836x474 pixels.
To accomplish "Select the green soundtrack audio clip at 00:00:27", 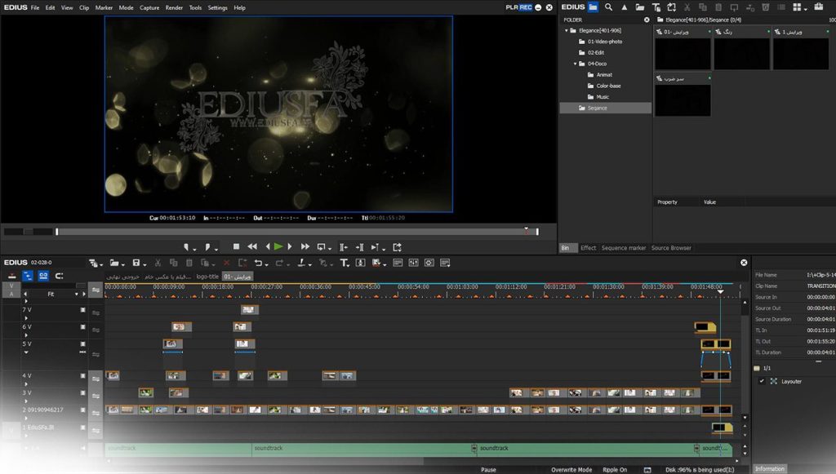I will tap(362, 449).
